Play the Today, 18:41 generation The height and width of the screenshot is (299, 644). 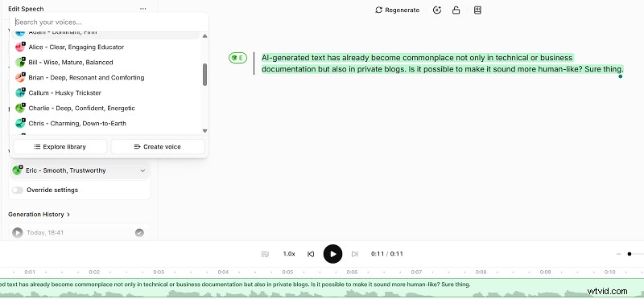click(x=17, y=233)
